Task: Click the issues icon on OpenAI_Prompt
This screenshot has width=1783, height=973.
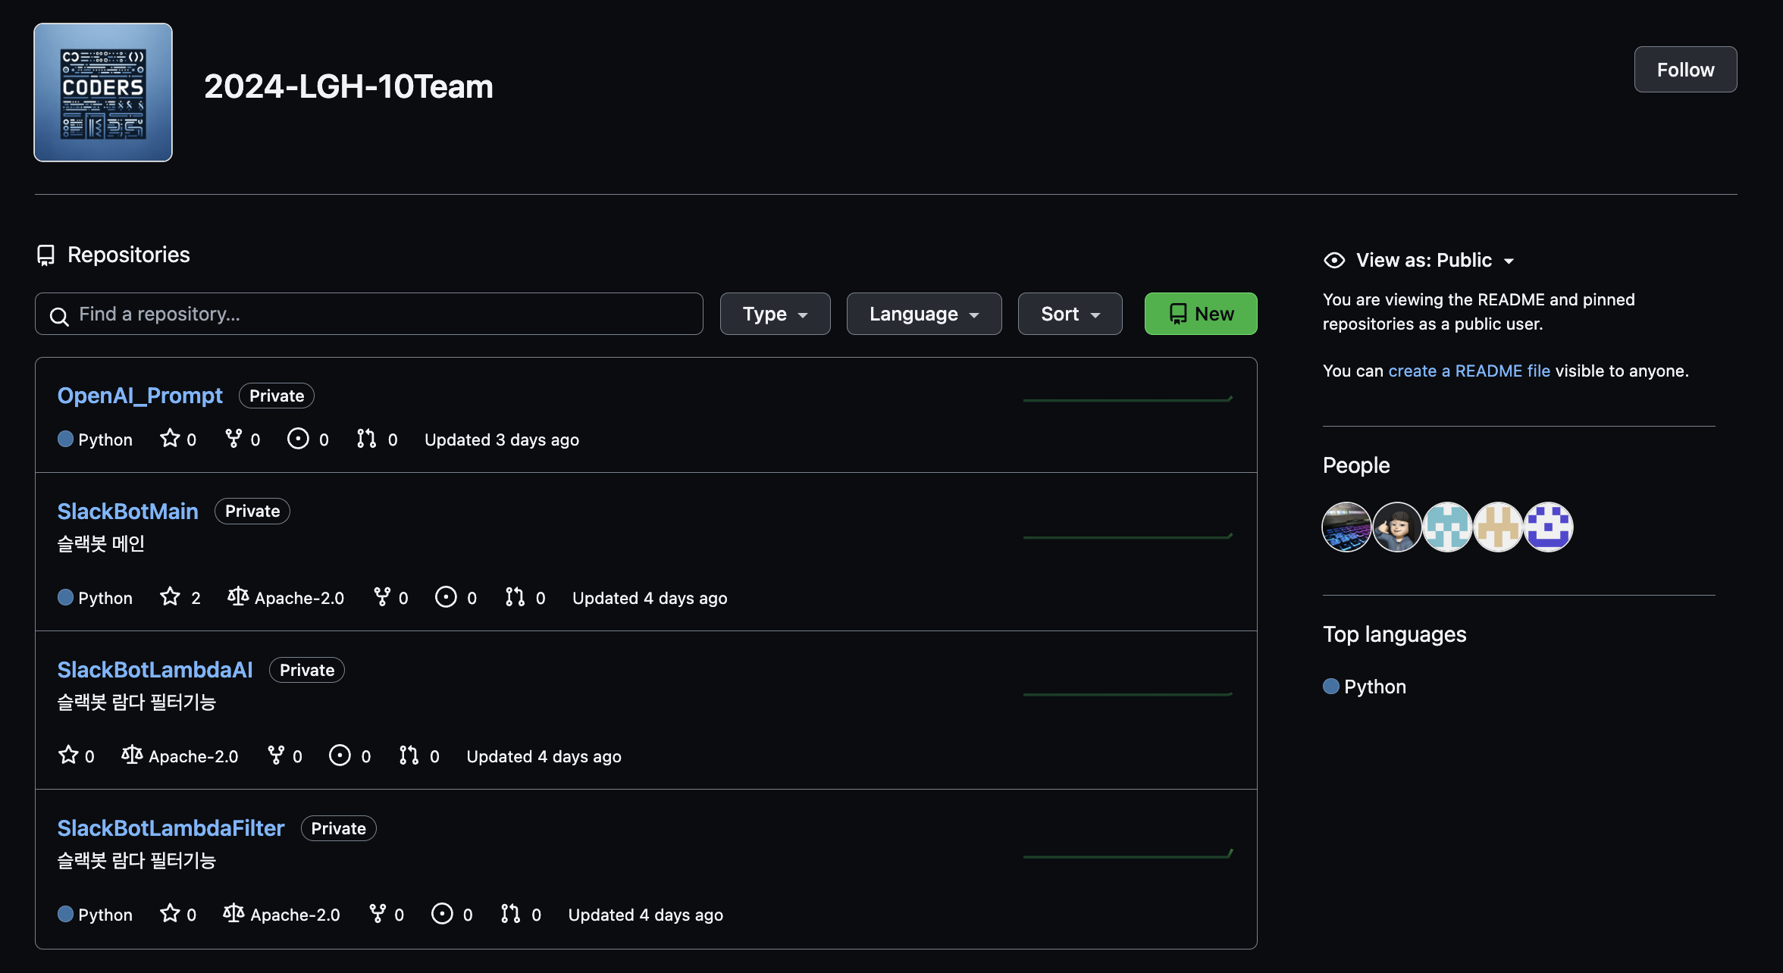Action: pos(298,439)
